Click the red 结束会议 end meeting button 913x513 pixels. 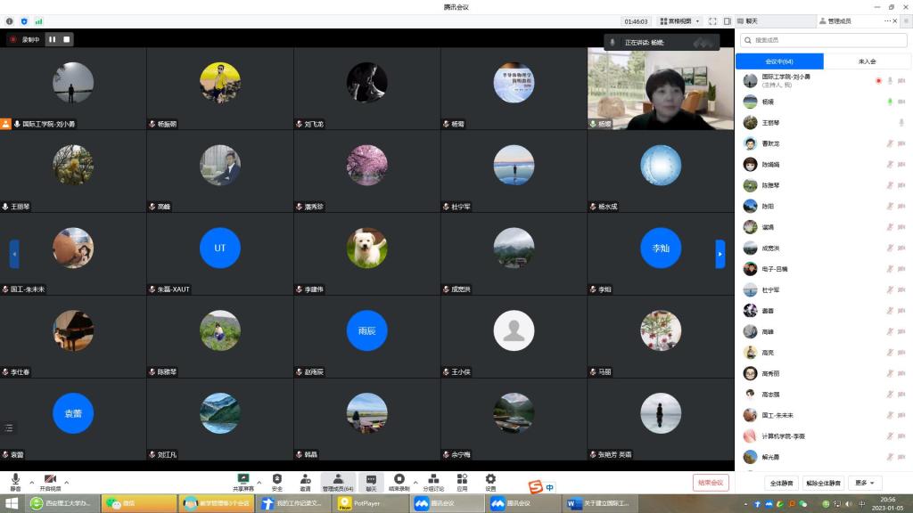pyautogui.click(x=711, y=482)
